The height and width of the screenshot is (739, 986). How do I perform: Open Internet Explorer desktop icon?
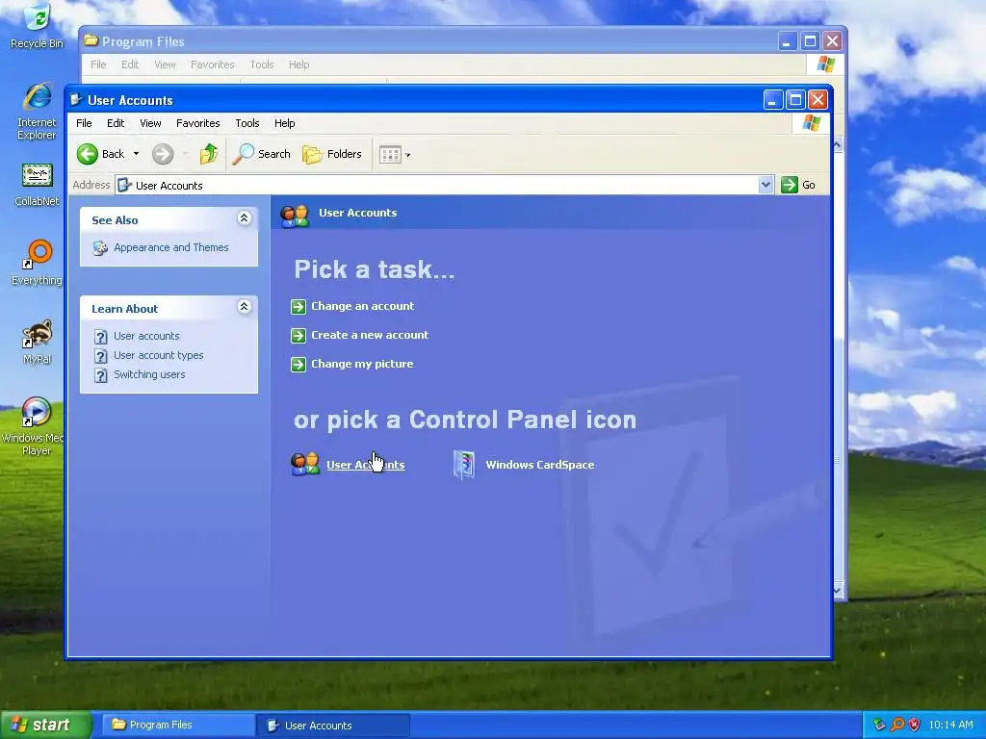click(37, 112)
